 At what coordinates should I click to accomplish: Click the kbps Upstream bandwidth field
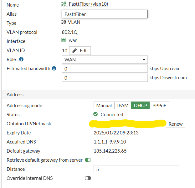point(105,69)
